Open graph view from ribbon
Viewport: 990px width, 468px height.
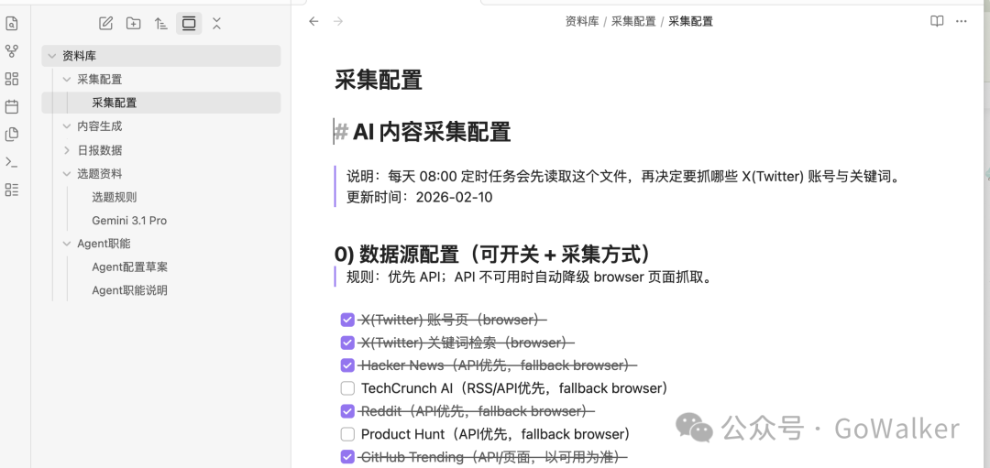(11, 51)
